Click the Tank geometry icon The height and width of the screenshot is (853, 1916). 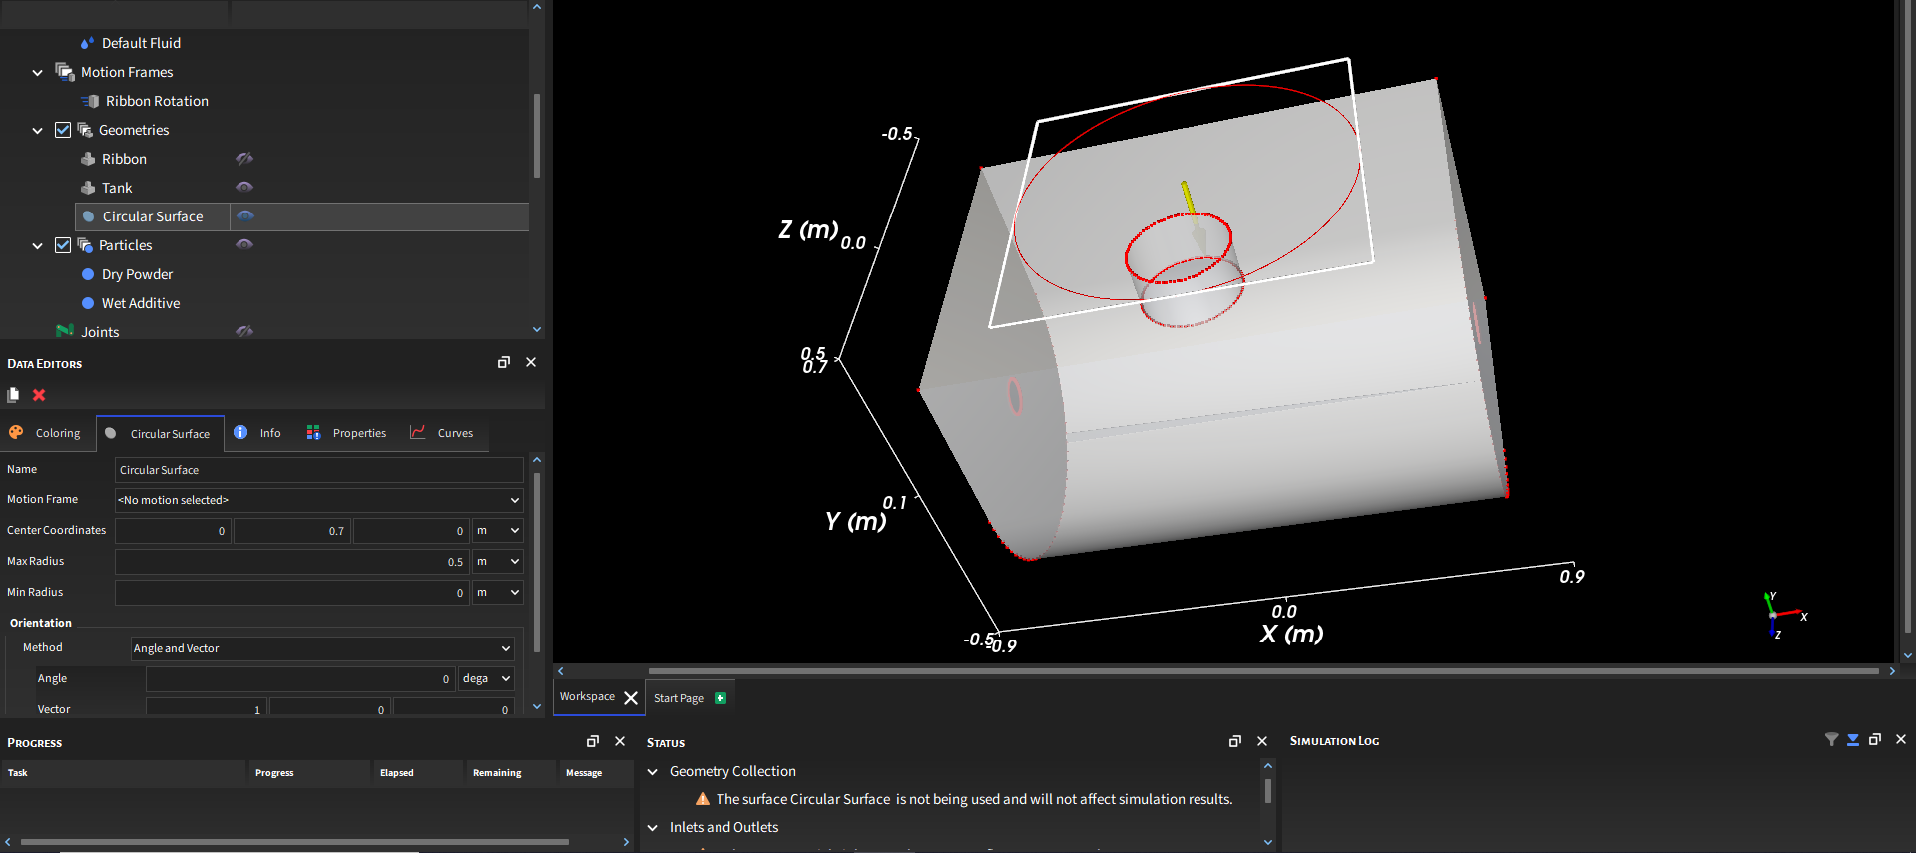[88, 188]
